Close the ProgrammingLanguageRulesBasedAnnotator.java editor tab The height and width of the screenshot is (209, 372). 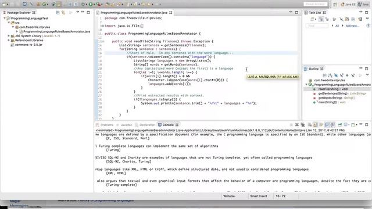coord(170,13)
